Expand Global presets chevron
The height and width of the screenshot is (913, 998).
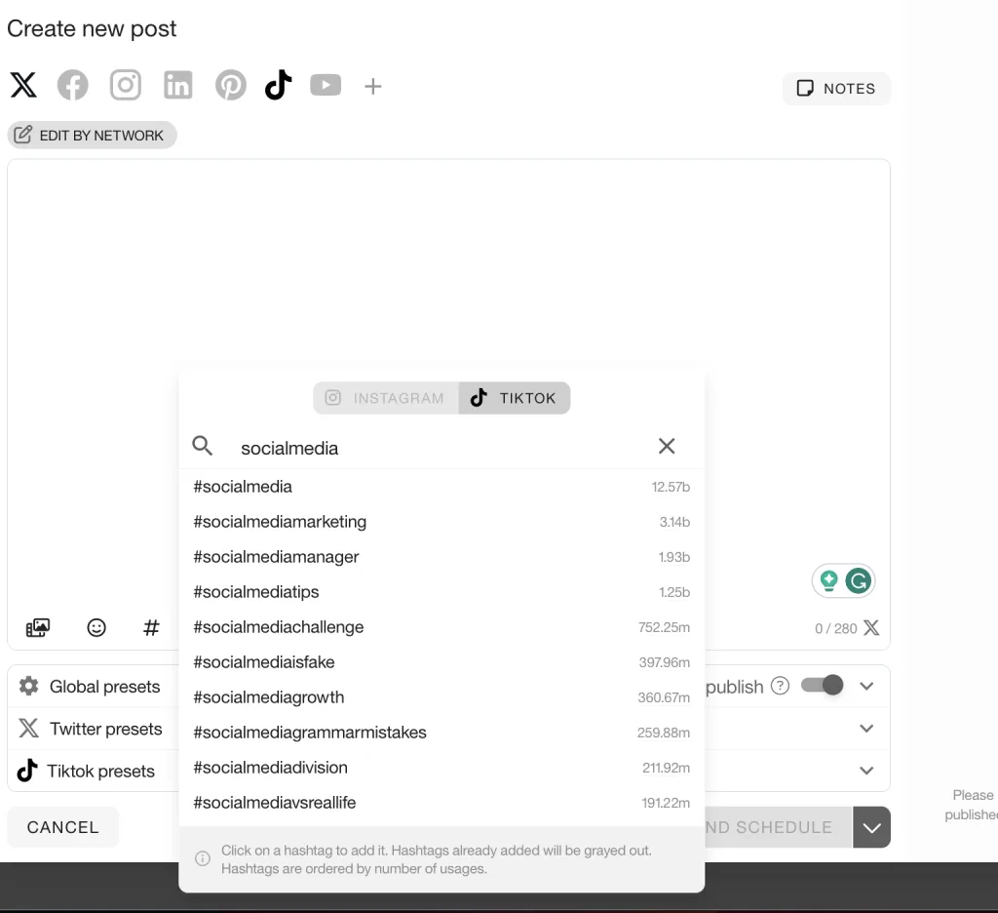(x=866, y=686)
